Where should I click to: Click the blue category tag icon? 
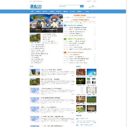pos(65,25)
